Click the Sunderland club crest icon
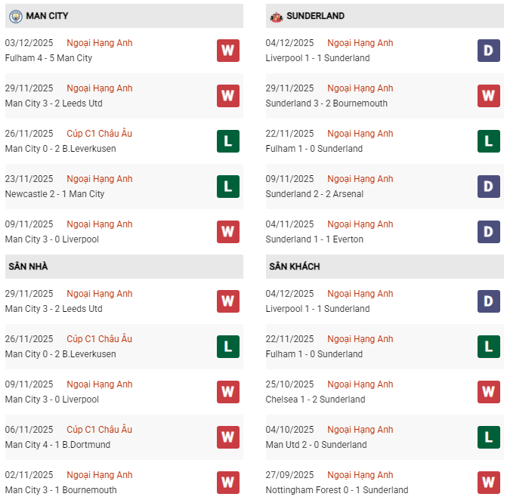 277,16
